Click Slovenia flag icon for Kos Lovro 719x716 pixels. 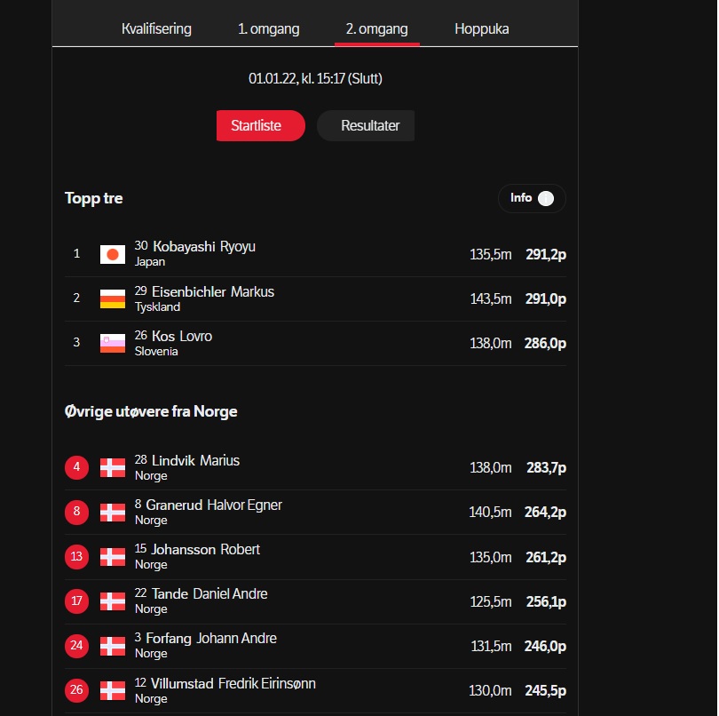tap(113, 343)
